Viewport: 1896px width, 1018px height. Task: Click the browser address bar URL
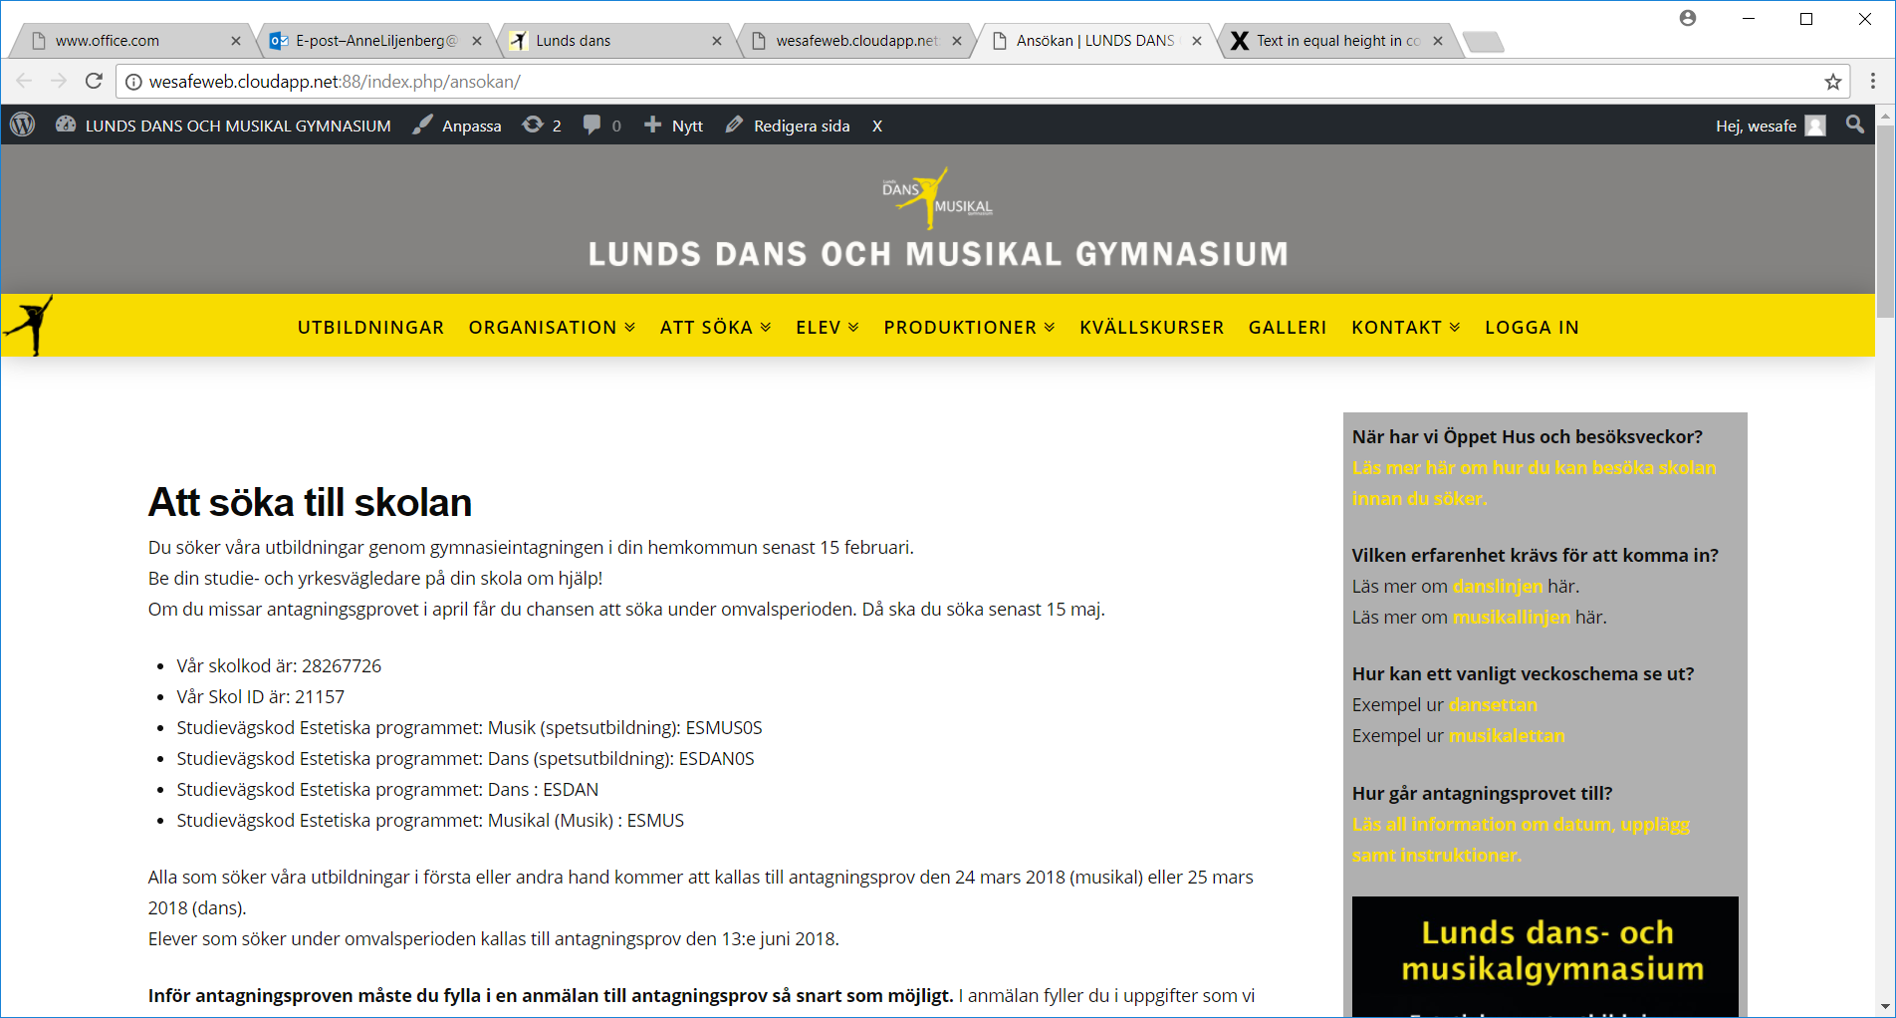[x=335, y=82]
